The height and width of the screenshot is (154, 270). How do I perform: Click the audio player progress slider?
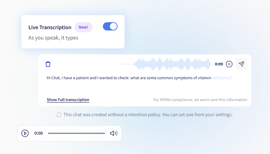point(76,133)
